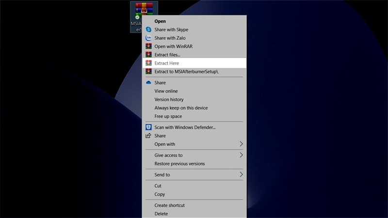Select Extract to MSIAfterburnerSetup\ option
388x218 pixels.
[x=194, y=72]
